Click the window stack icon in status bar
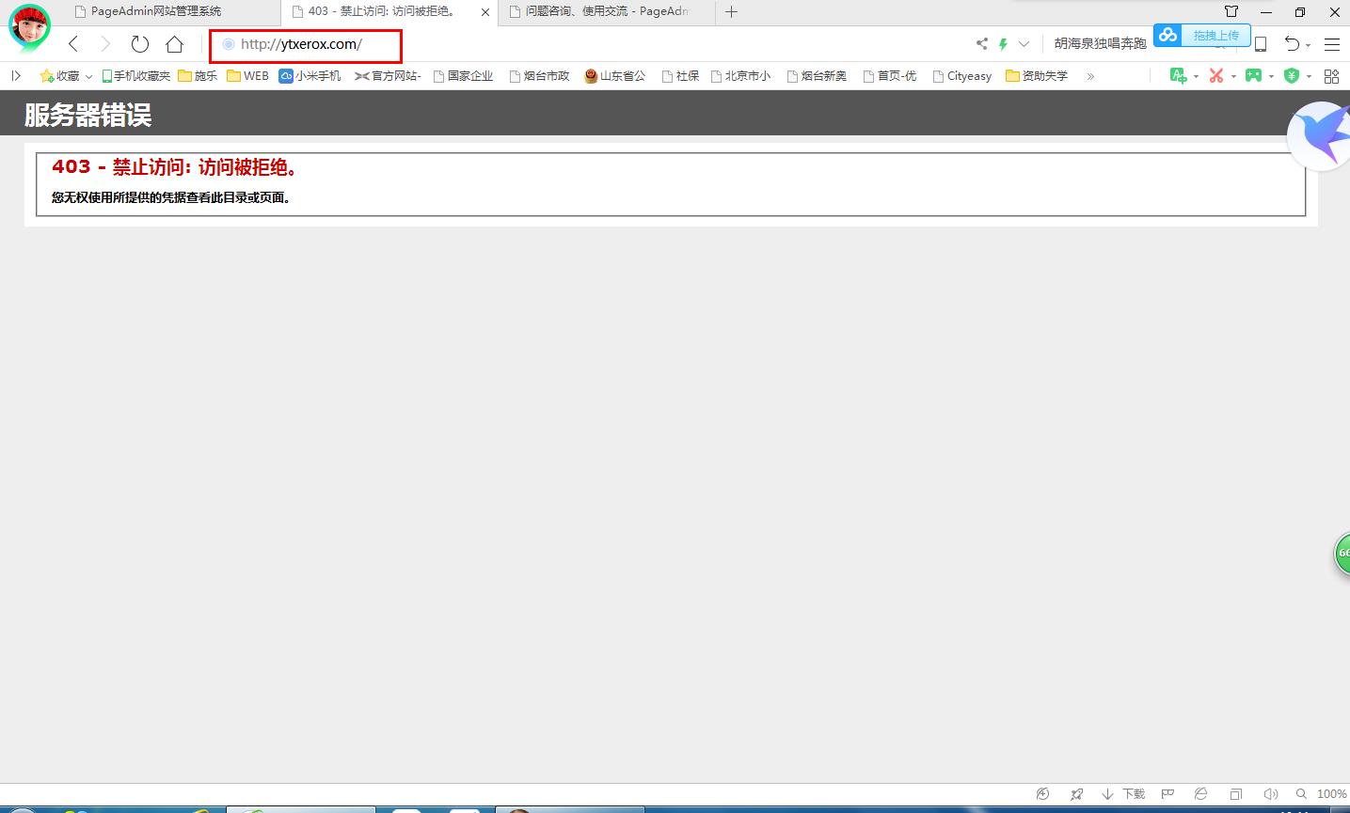This screenshot has width=1350, height=813. [1236, 794]
